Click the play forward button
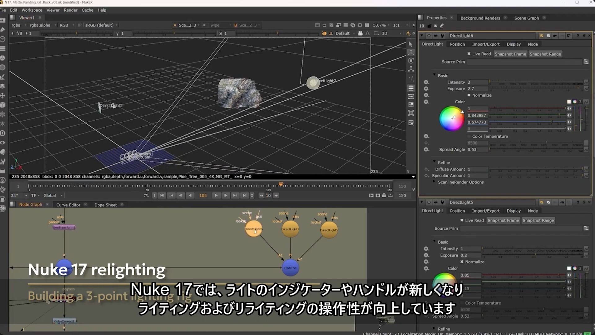Image resolution: width=595 pixels, height=335 pixels. [x=216, y=196]
